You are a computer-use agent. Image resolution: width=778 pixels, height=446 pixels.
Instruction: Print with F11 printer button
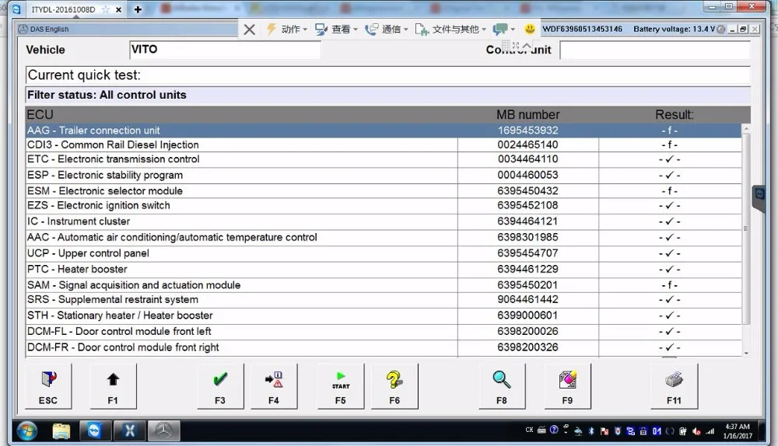[675, 386]
